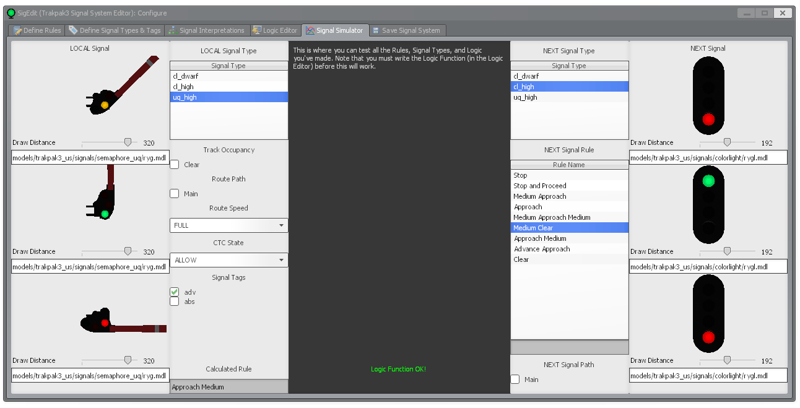Choose the Medium Approach rule

click(x=570, y=196)
